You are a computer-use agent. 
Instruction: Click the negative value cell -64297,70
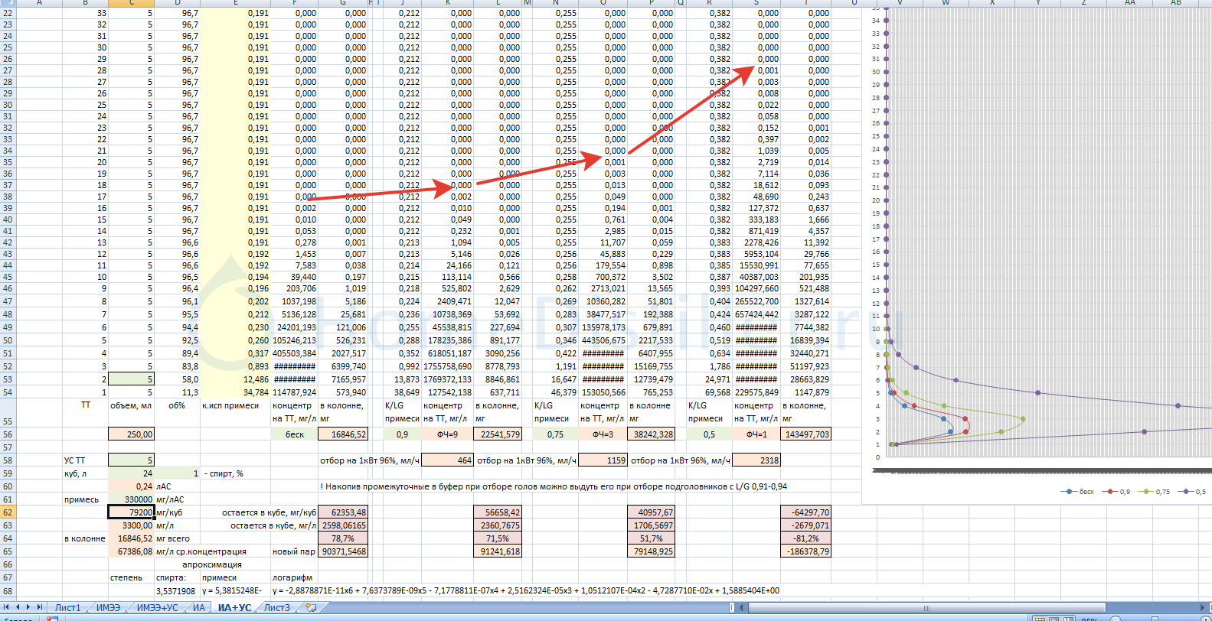pyautogui.click(x=805, y=512)
